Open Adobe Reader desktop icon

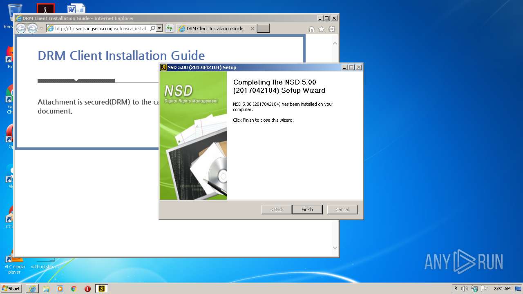[x=45, y=9]
